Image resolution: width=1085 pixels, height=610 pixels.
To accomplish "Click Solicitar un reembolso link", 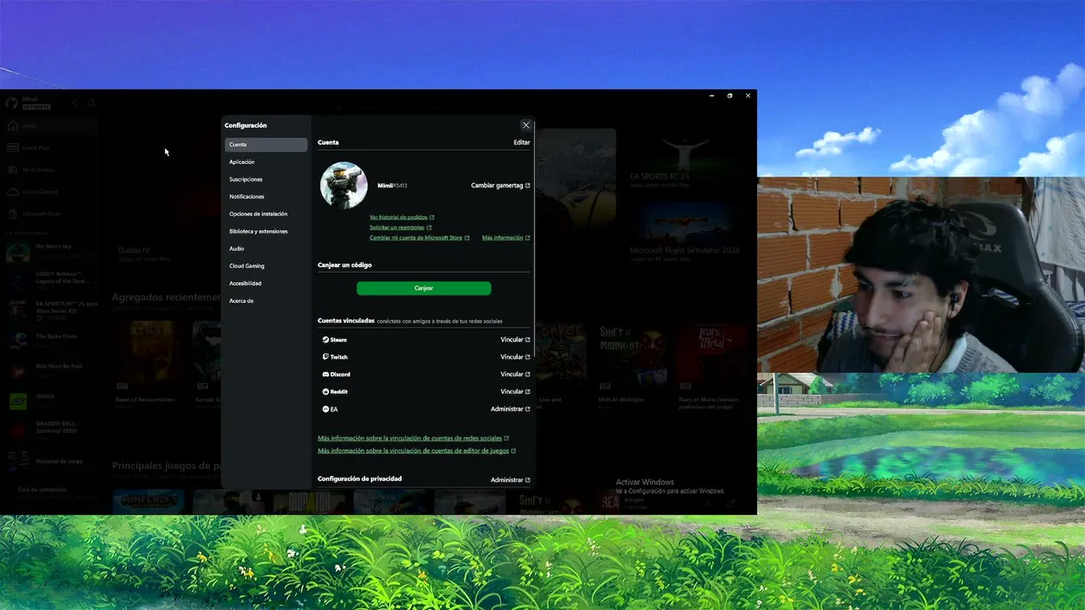I will click(x=401, y=228).
